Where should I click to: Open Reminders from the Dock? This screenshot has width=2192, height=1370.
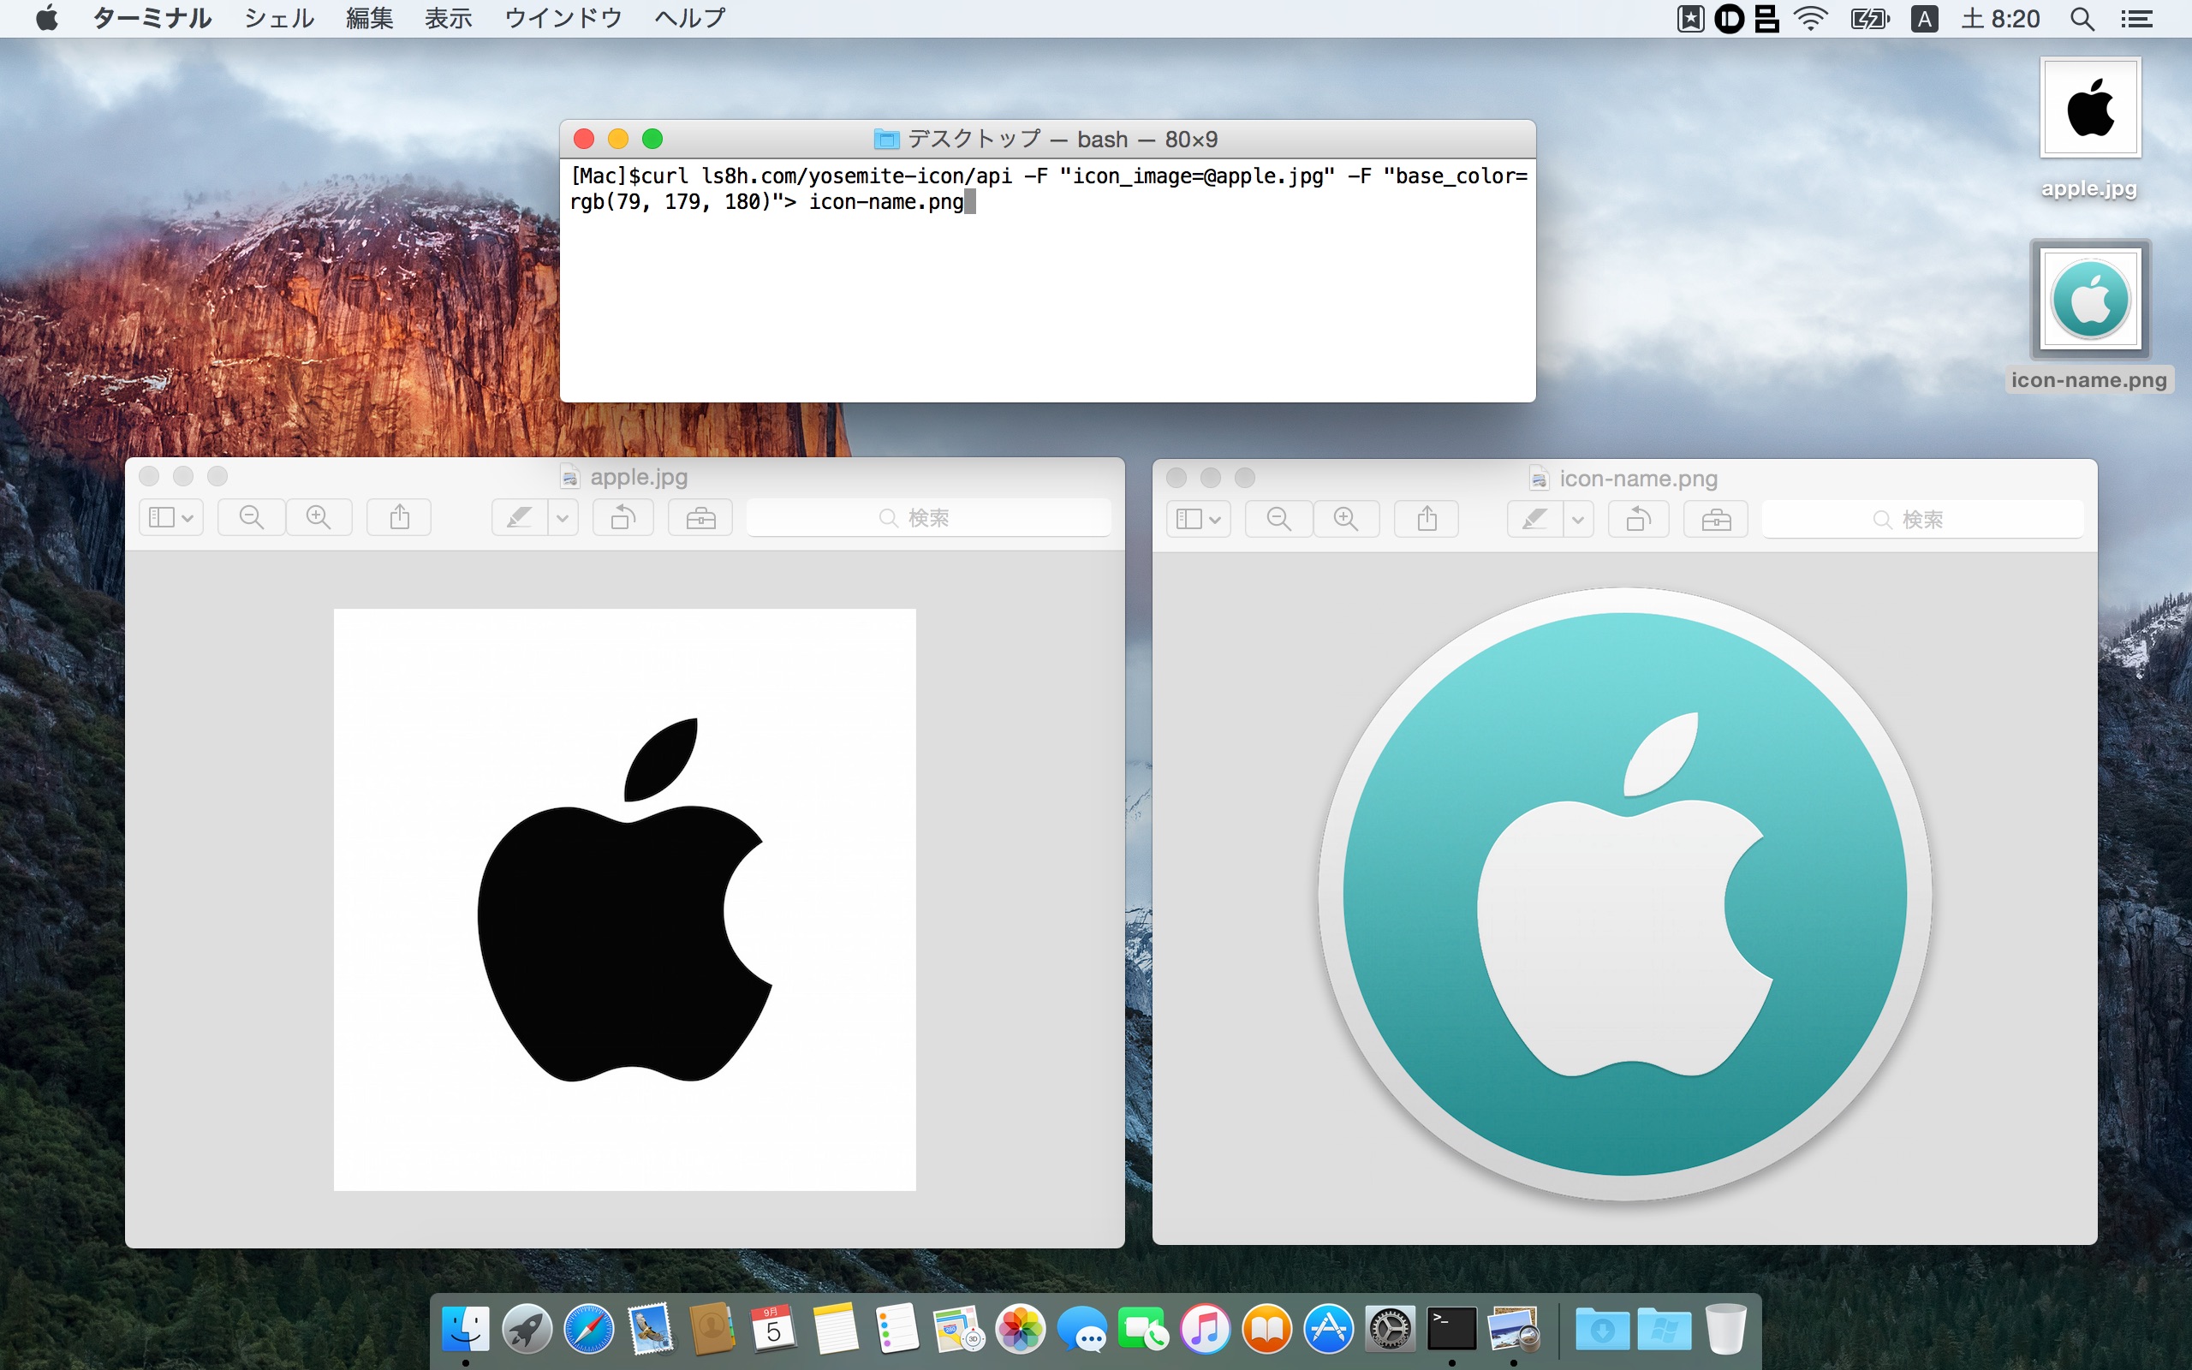[896, 1329]
